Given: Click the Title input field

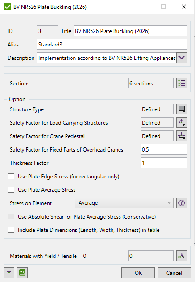Looking at the screenshot, I should coord(130,31).
